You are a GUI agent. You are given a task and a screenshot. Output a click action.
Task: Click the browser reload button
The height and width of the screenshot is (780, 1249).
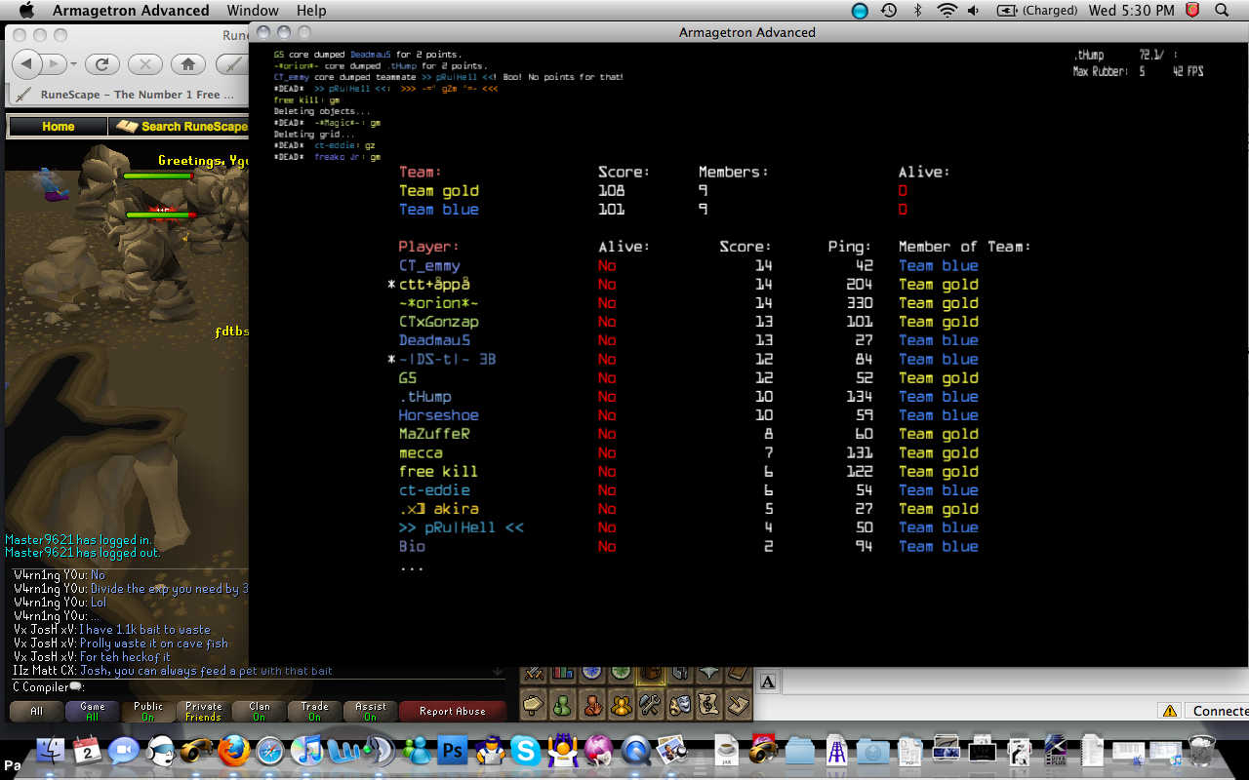tap(101, 64)
